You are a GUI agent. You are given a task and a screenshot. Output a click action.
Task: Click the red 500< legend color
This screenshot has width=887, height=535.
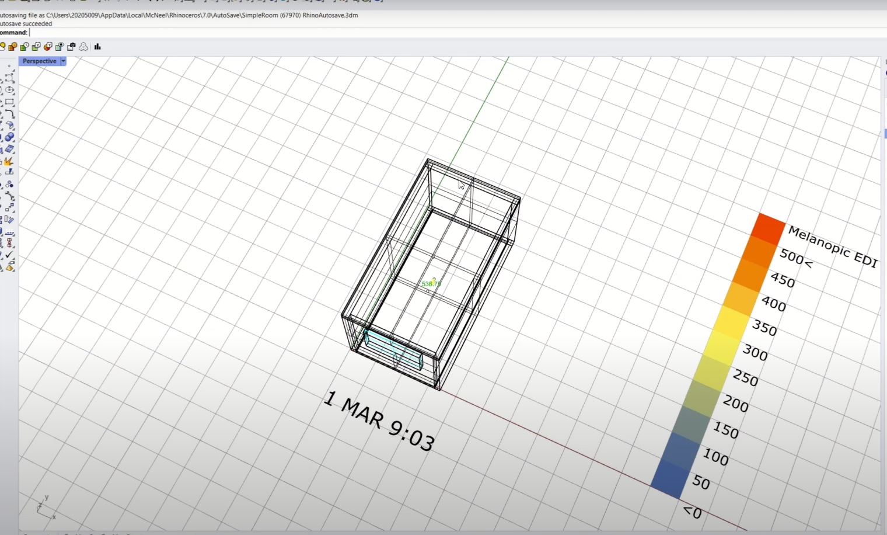click(x=767, y=229)
